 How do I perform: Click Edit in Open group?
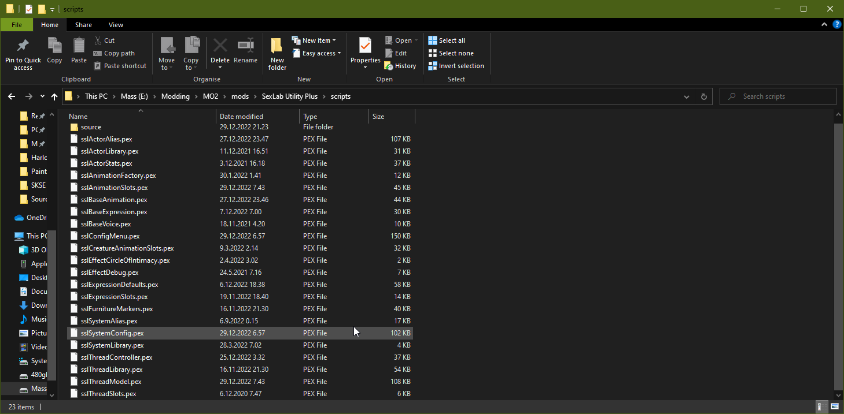click(396, 53)
